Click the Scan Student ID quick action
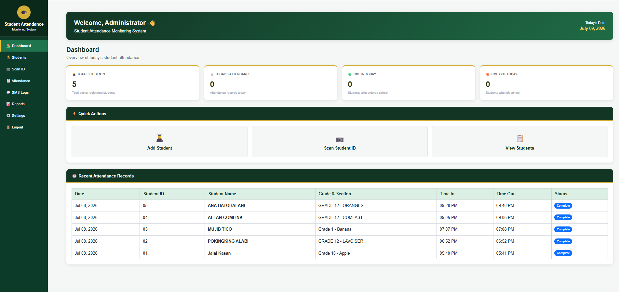This screenshot has height=292, width=619. pyautogui.click(x=340, y=142)
